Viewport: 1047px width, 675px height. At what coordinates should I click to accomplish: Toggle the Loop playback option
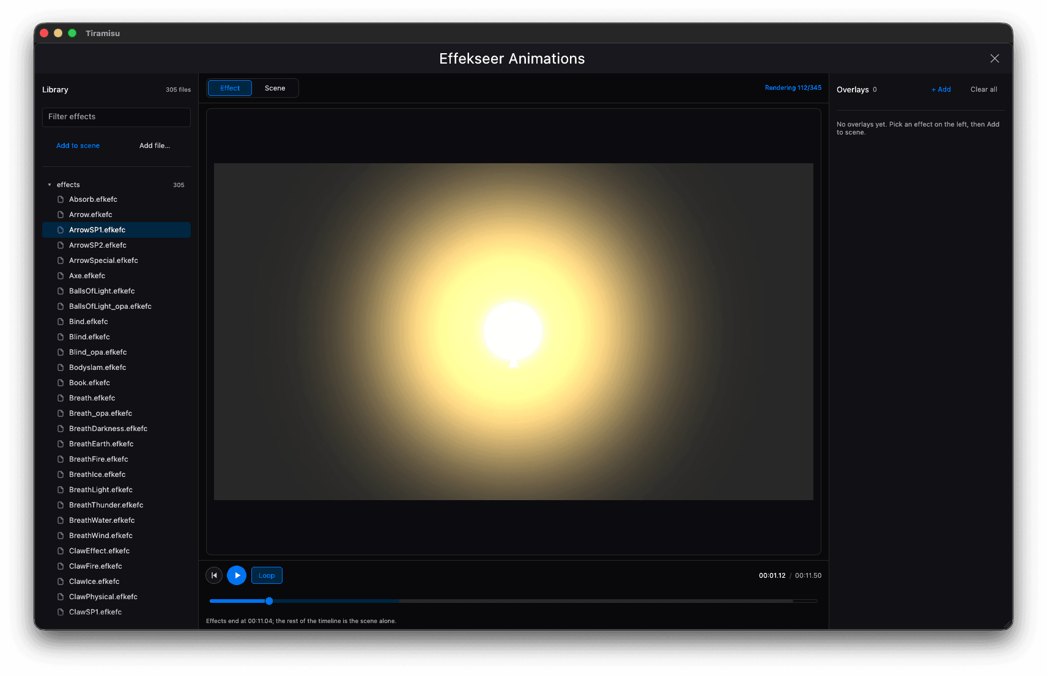[x=267, y=575]
